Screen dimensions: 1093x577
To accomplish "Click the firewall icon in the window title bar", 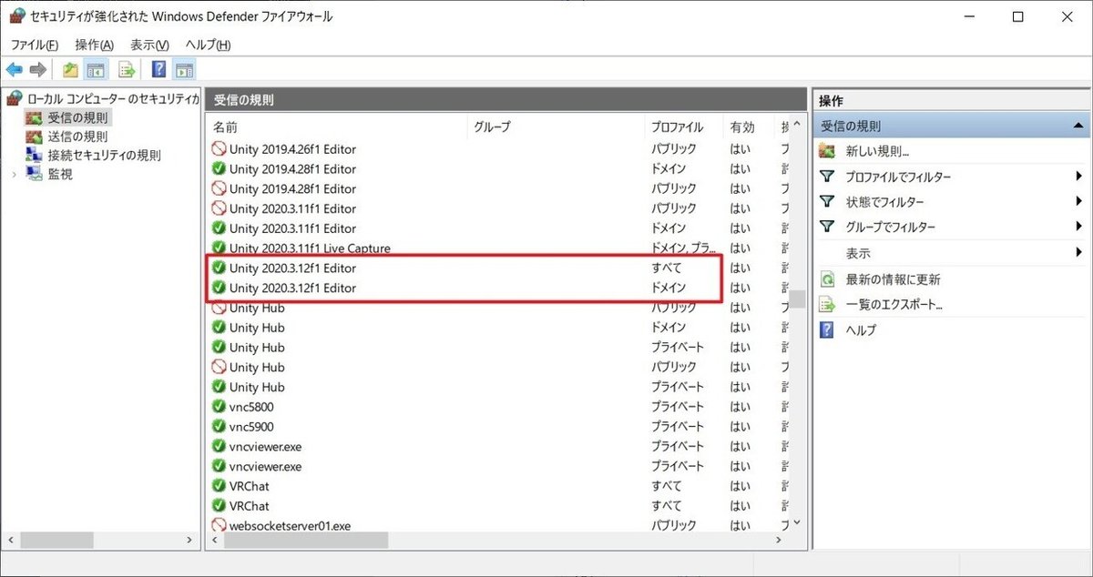I will click(x=15, y=16).
